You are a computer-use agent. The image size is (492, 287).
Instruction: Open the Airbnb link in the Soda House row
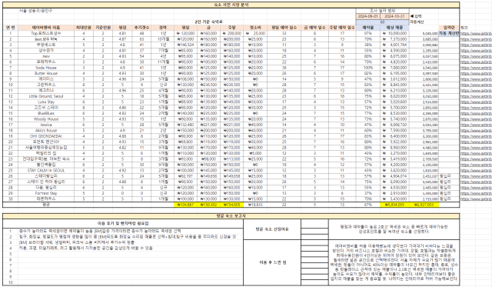[476, 68]
